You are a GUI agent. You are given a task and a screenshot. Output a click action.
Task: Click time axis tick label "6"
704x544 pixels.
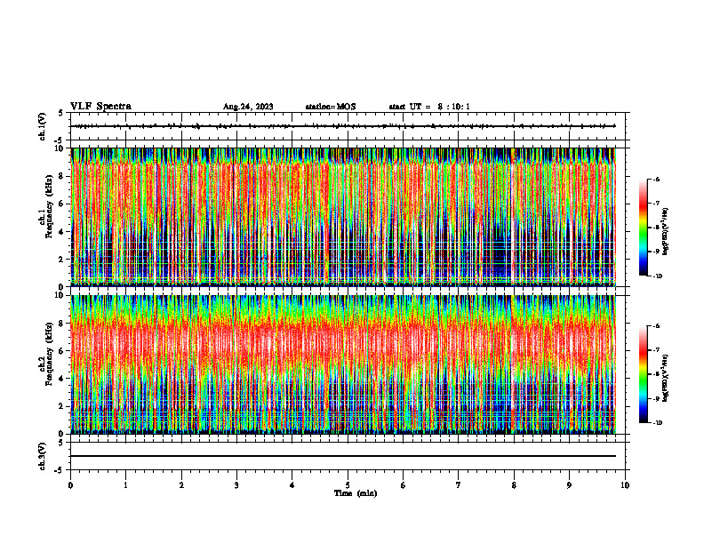click(x=404, y=485)
